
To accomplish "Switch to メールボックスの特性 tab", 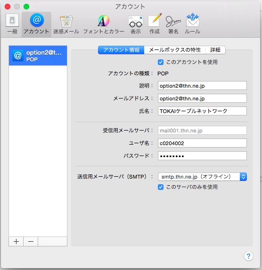I will tap(175, 50).
